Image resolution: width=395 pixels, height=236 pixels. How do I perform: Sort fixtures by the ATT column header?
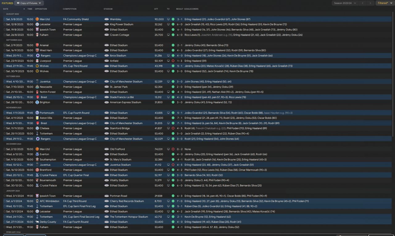(x=156, y=9)
